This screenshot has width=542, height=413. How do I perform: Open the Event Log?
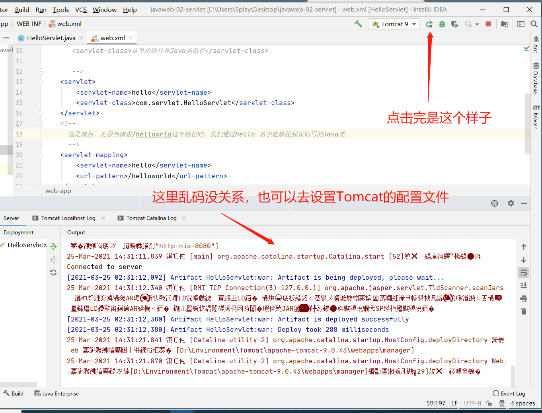(509, 394)
